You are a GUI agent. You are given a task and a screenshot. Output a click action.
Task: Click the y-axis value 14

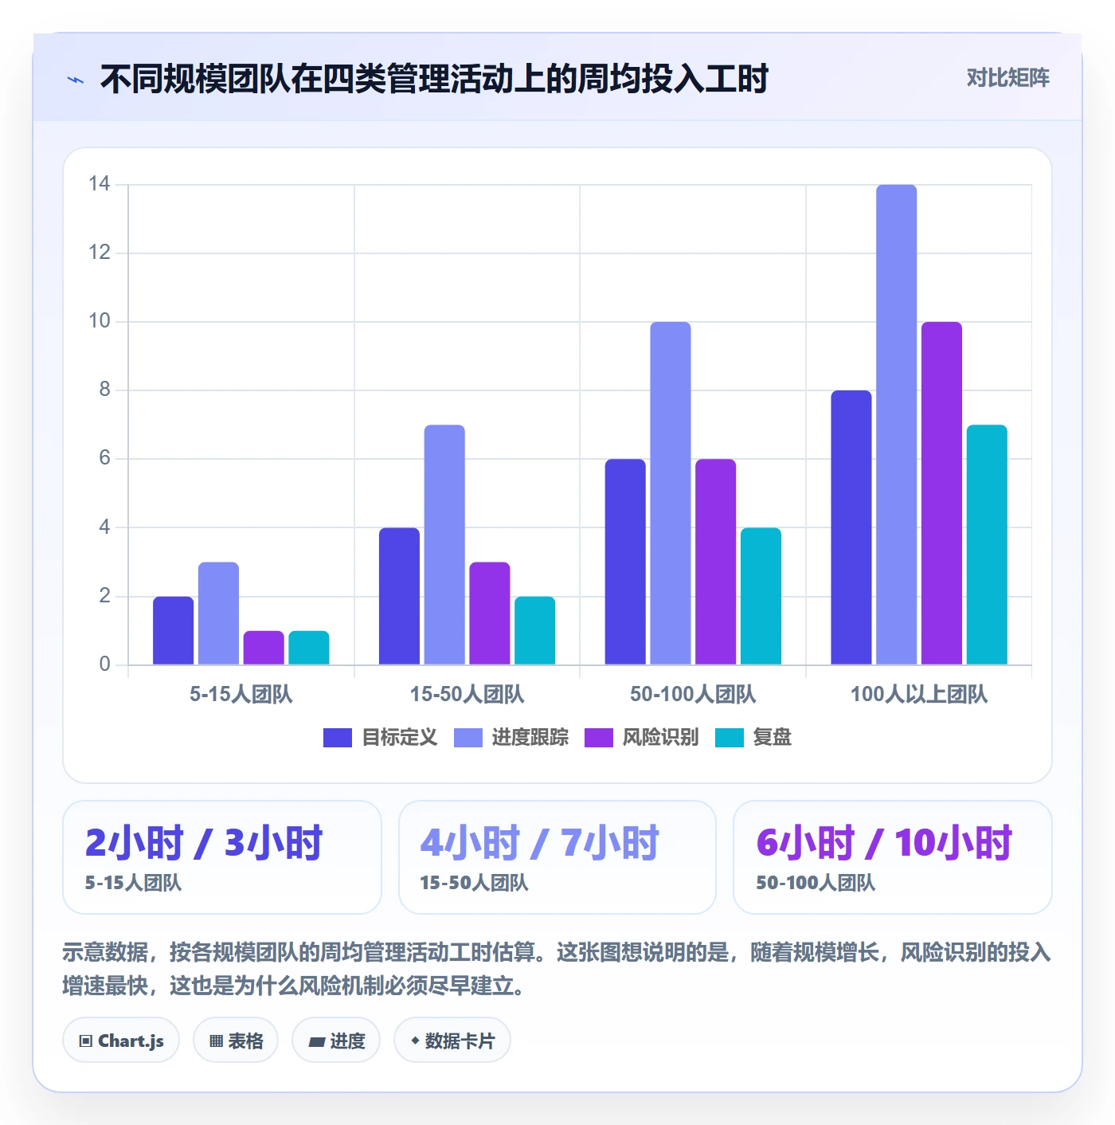point(100,184)
